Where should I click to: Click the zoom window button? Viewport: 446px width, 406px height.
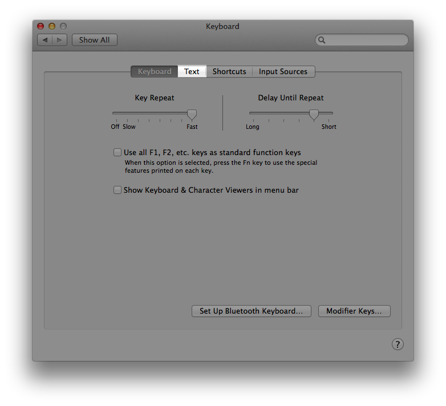tap(63, 26)
